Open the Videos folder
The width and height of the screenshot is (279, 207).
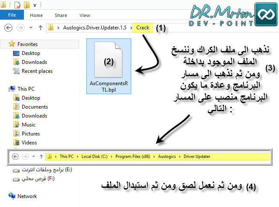point(29,142)
